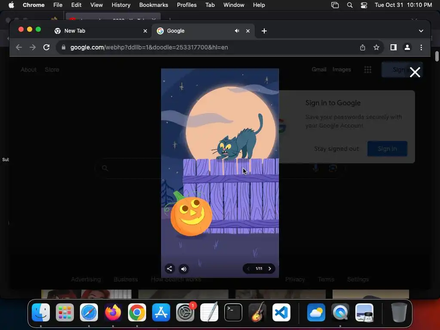The width and height of the screenshot is (440, 330).
Task: Open the Profiles menu
Action: tap(186, 5)
